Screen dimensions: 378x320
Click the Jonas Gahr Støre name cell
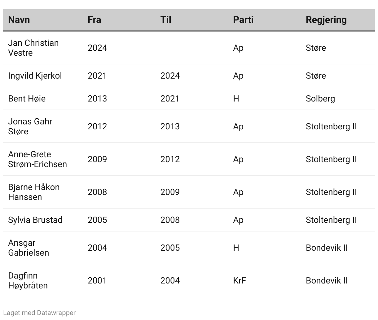tap(30, 126)
